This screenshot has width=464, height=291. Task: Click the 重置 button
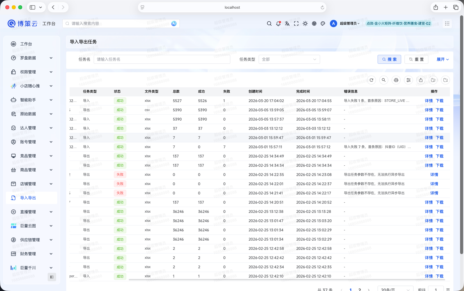[x=416, y=59]
